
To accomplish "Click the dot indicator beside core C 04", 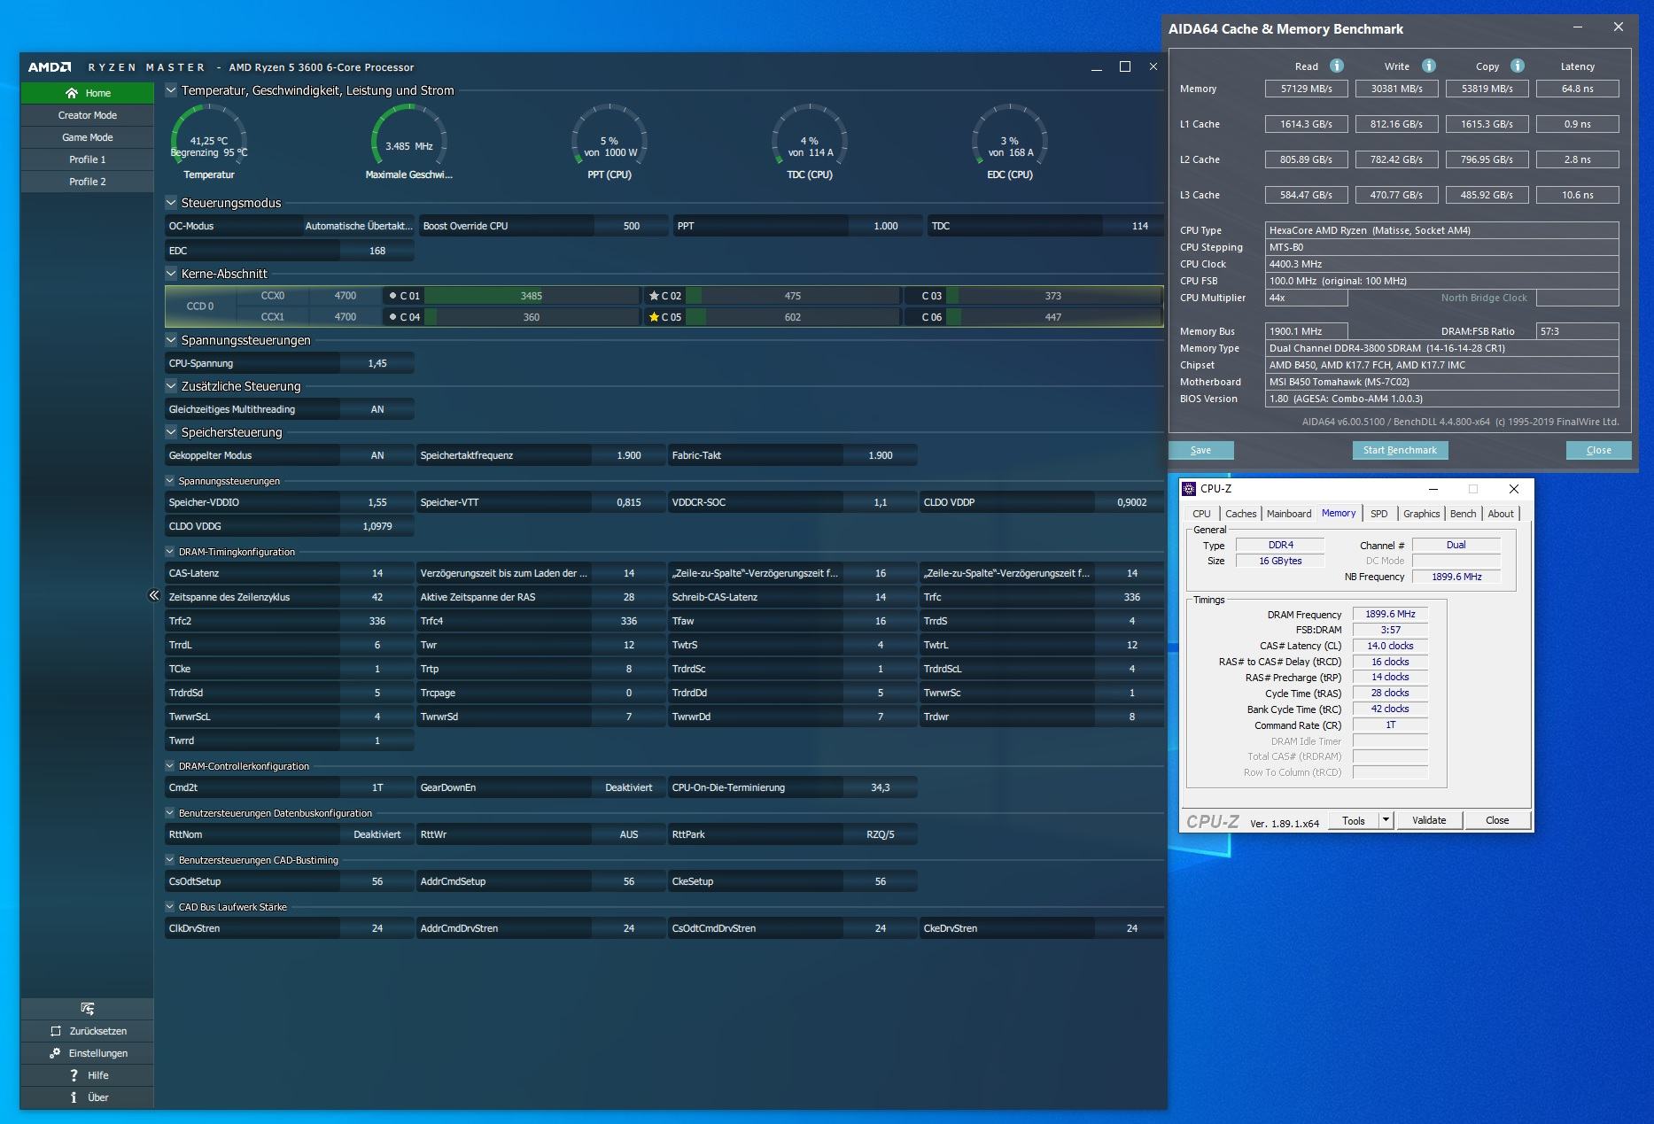I will 392,317.
